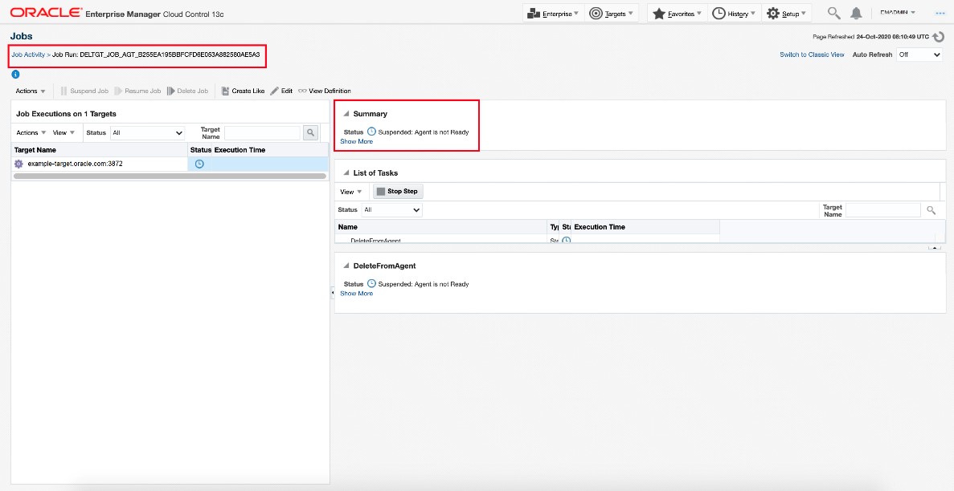This screenshot has width=954, height=491.
Task: Open the Auto Refresh dropdown
Action: (x=919, y=55)
